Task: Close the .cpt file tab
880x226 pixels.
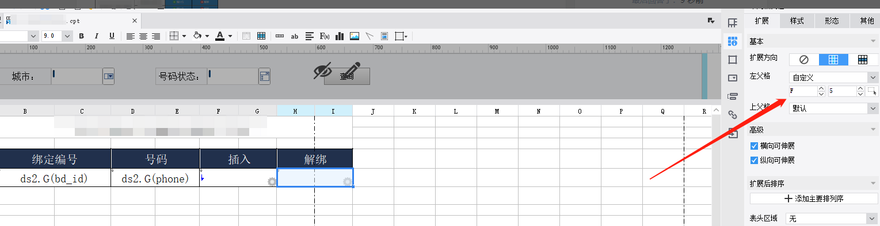Action: click(135, 21)
